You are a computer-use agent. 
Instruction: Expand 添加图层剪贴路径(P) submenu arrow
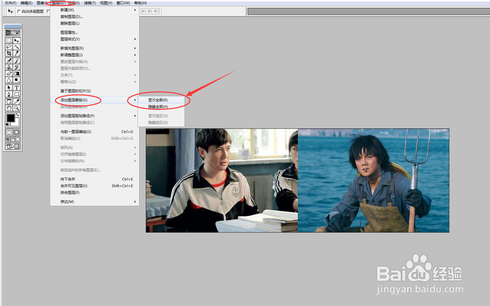click(x=135, y=116)
